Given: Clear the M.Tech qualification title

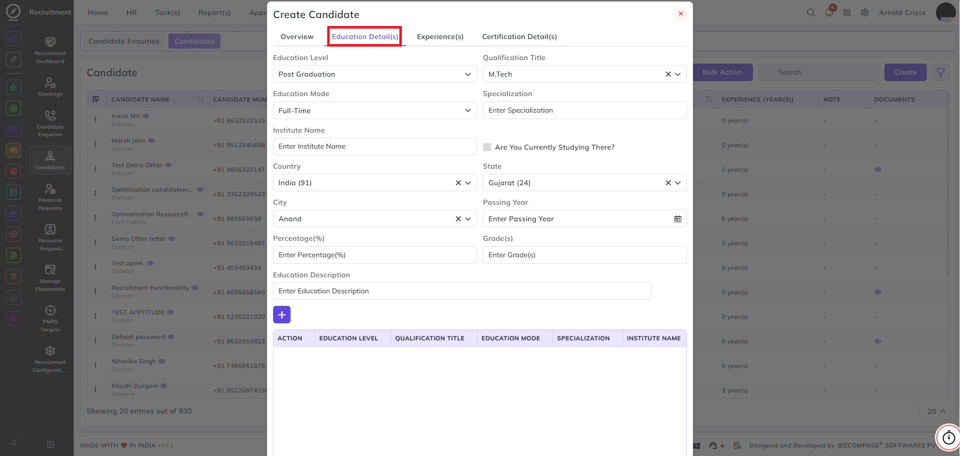Looking at the screenshot, I should [668, 74].
